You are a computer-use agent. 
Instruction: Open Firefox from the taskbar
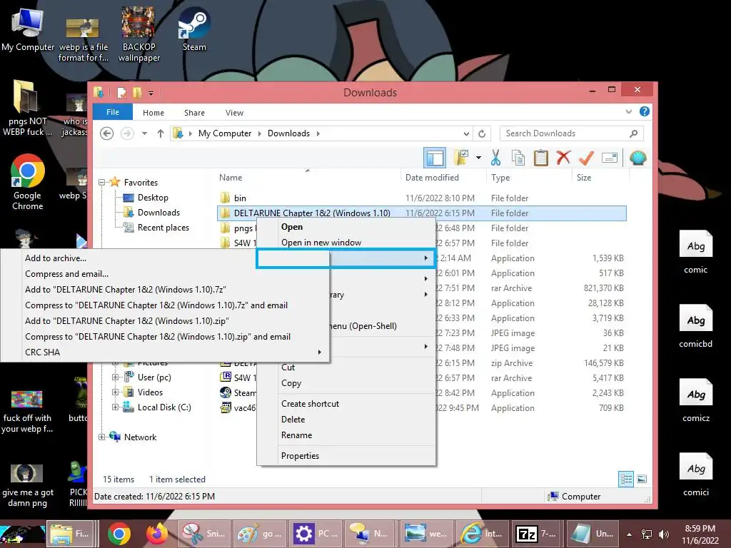(x=157, y=534)
